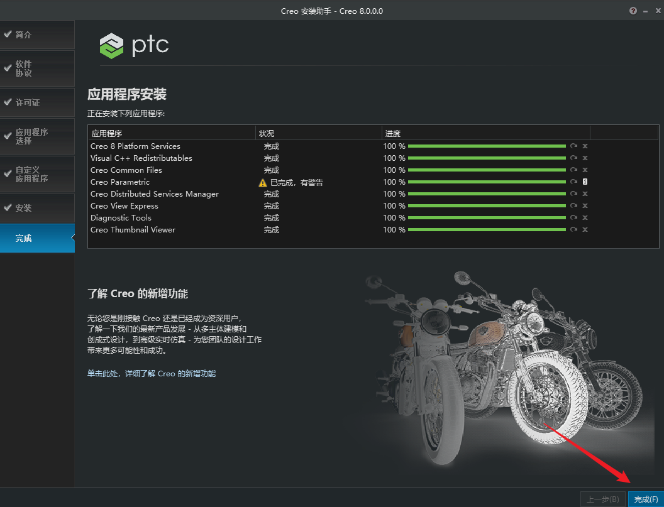
Task: Cancel the Creo Thumbnail Viewer install
Action: click(585, 229)
